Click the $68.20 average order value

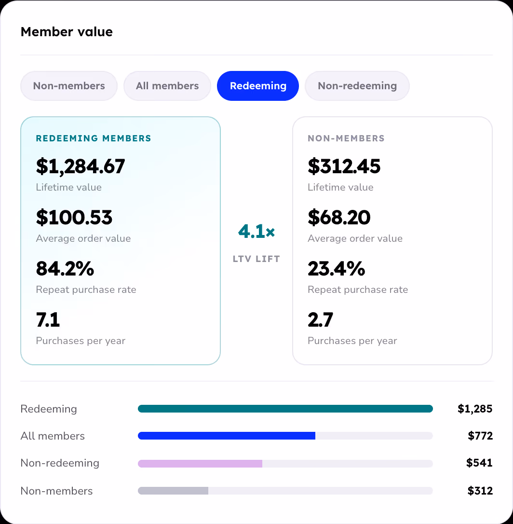(x=339, y=217)
